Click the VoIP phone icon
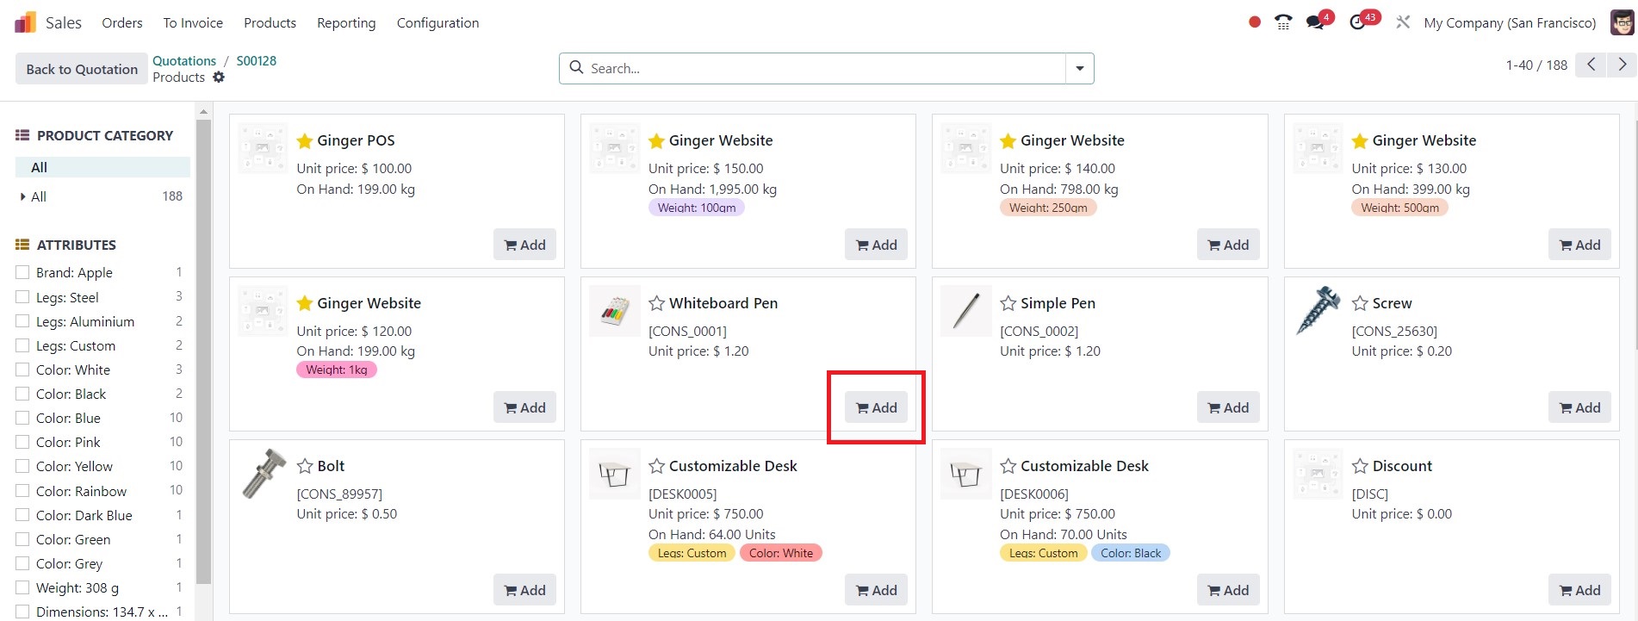Viewport: 1638px width, 621px height. coord(1283,22)
